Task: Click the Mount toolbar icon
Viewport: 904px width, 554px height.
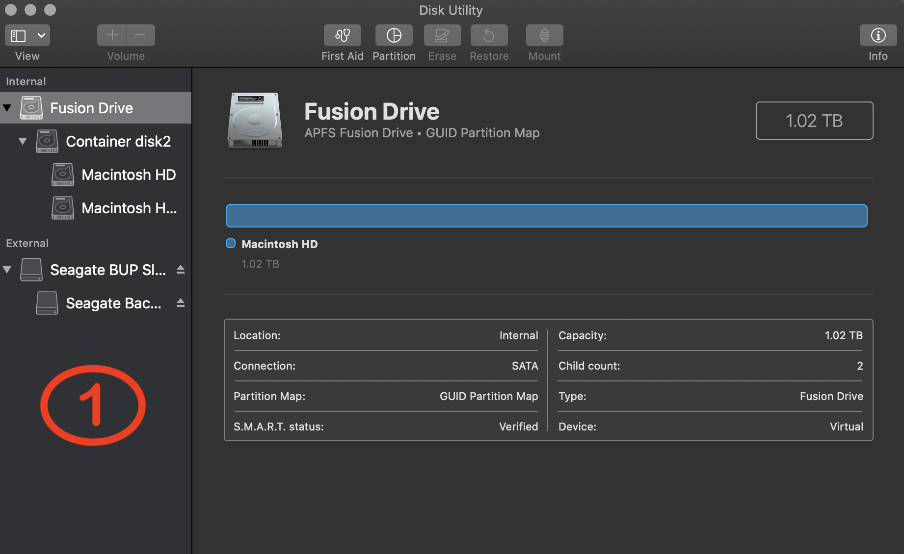Action: (544, 35)
